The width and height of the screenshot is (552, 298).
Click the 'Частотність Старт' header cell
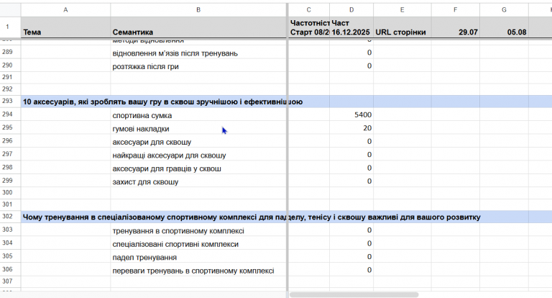click(309, 27)
